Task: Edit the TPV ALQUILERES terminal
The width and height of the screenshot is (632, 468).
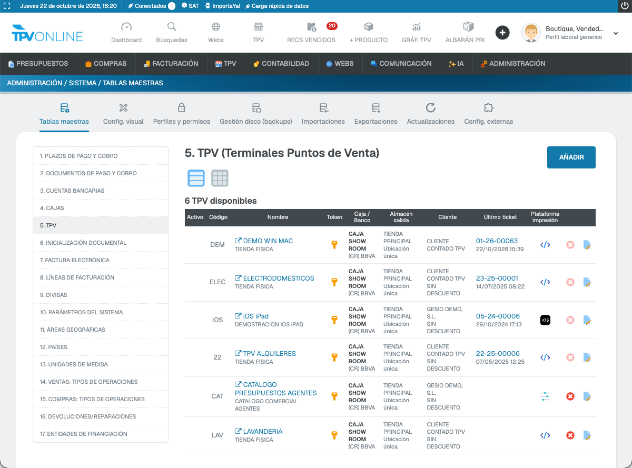Action: [x=587, y=357]
